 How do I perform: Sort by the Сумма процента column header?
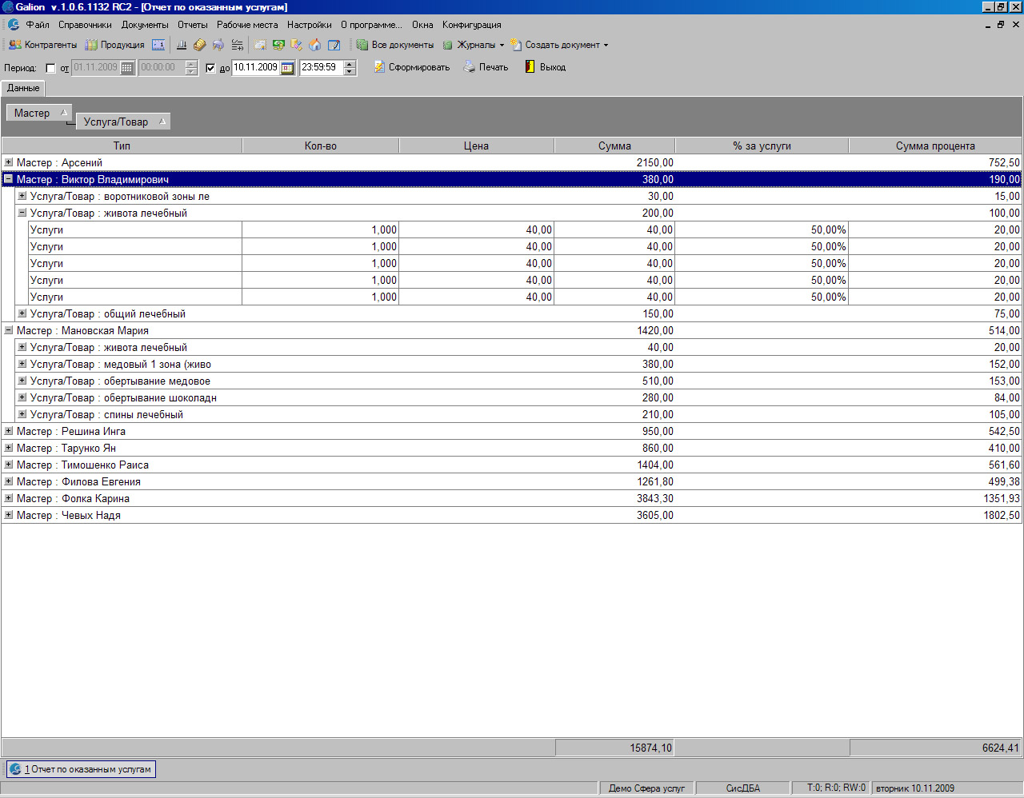click(x=935, y=146)
